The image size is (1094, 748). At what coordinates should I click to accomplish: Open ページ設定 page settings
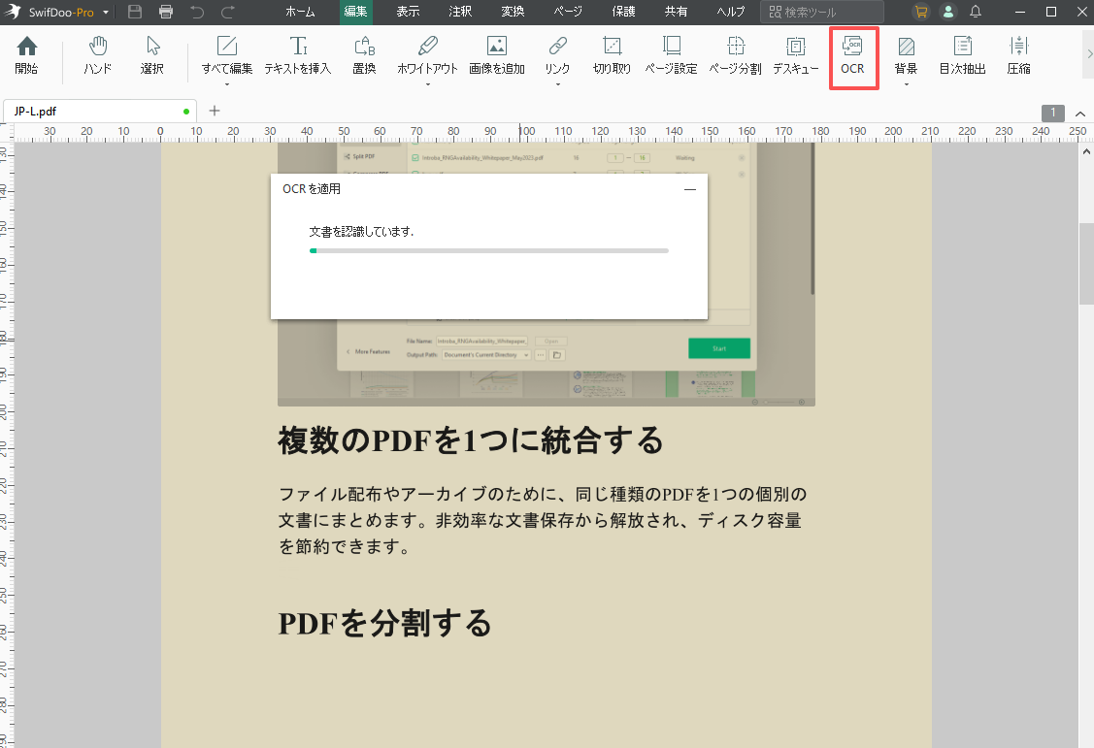click(x=672, y=53)
